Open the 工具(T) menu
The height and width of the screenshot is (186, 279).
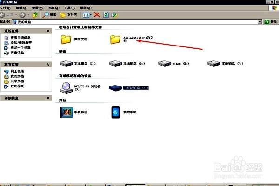[x=70, y=8]
